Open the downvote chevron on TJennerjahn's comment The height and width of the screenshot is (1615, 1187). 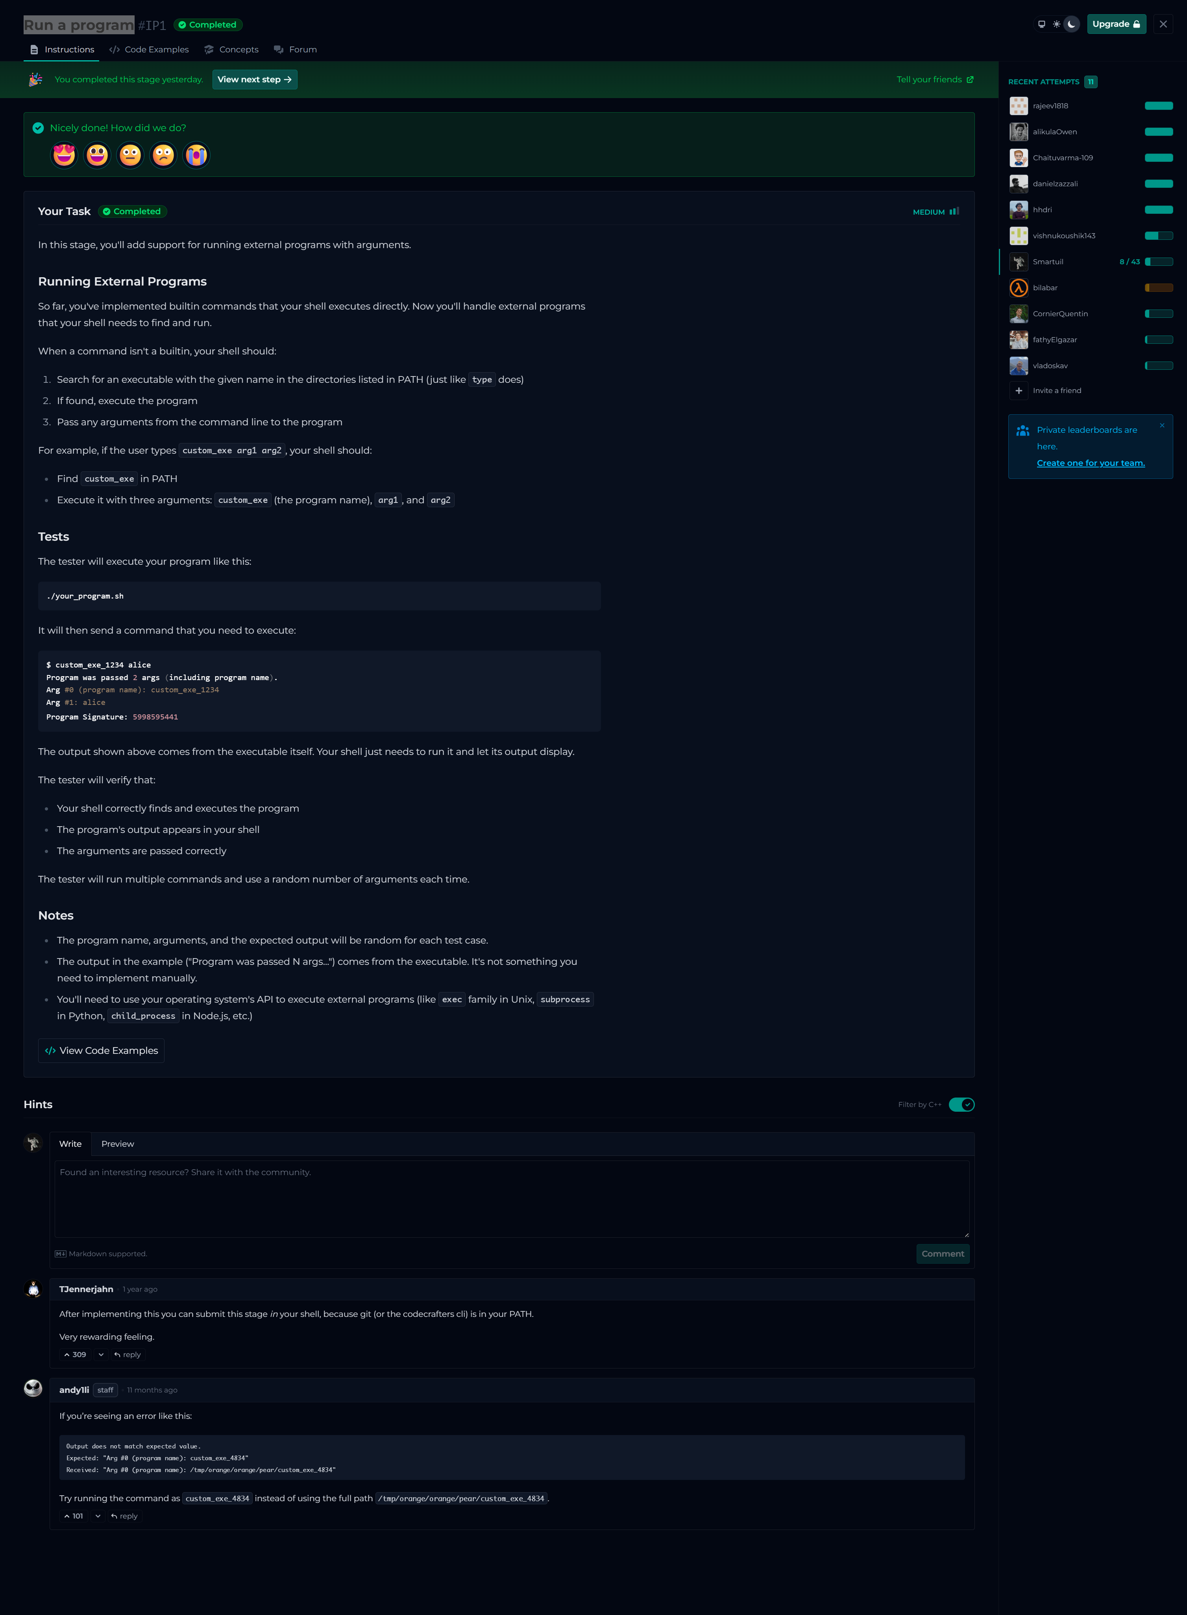click(x=101, y=1355)
